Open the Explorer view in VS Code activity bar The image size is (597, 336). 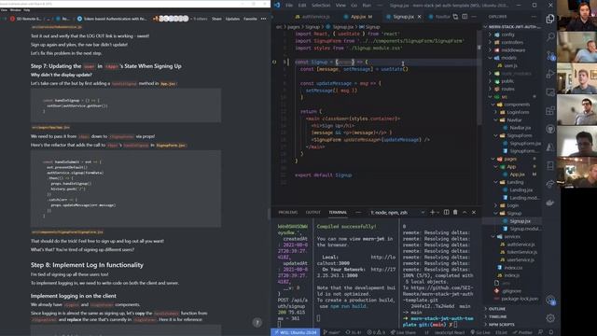click(x=550, y=19)
